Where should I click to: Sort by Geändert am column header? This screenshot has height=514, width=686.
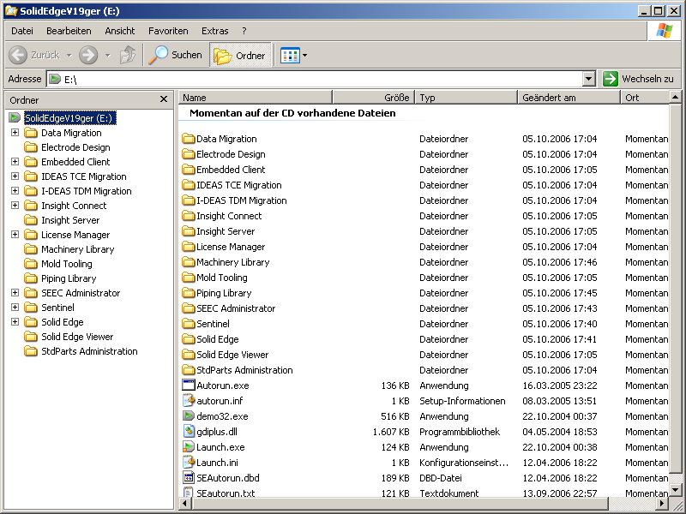(569, 98)
